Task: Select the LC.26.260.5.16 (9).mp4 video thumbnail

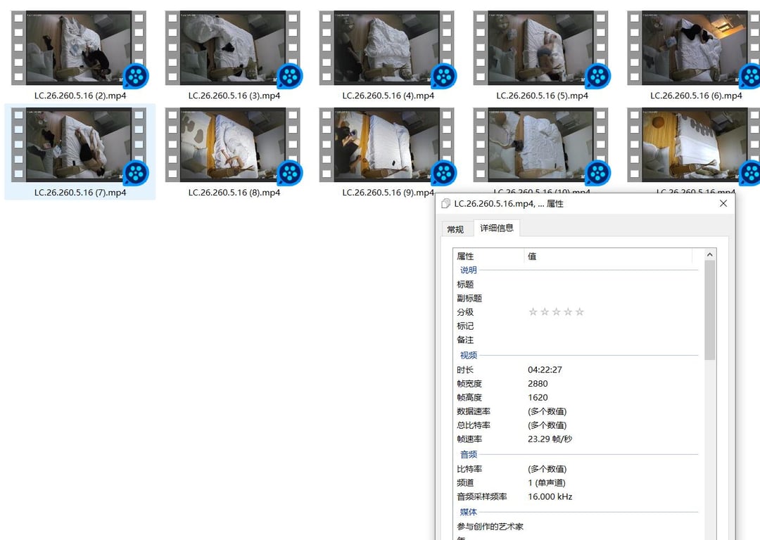Action: [x=387, y=145]
